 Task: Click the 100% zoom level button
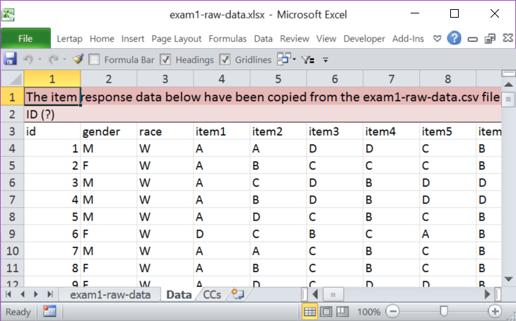369,311
